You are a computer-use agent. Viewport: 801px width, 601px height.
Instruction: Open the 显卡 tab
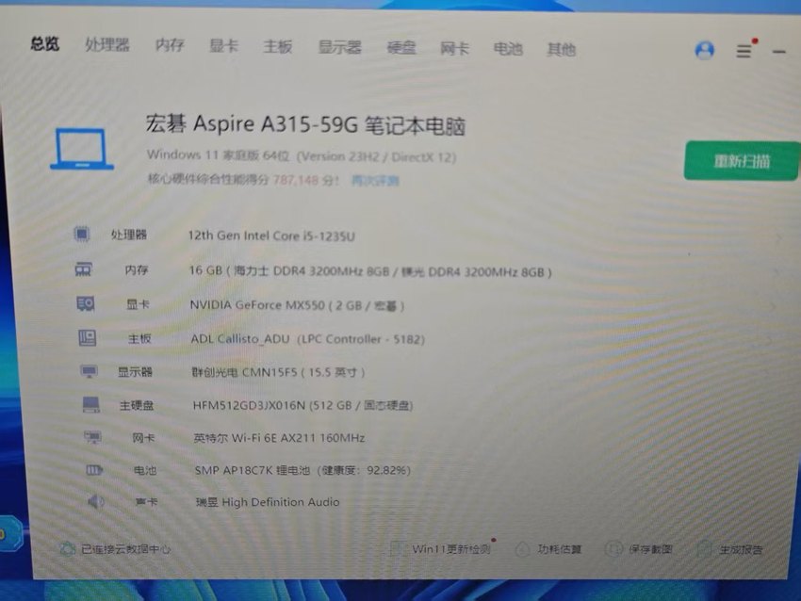point(223,46)
